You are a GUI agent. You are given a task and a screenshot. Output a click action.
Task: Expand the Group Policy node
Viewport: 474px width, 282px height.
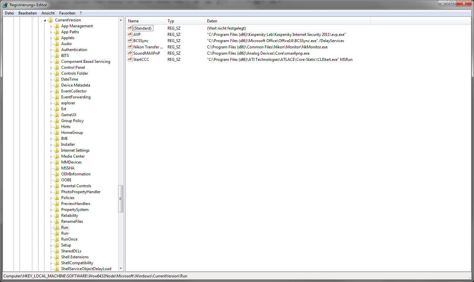51,121
